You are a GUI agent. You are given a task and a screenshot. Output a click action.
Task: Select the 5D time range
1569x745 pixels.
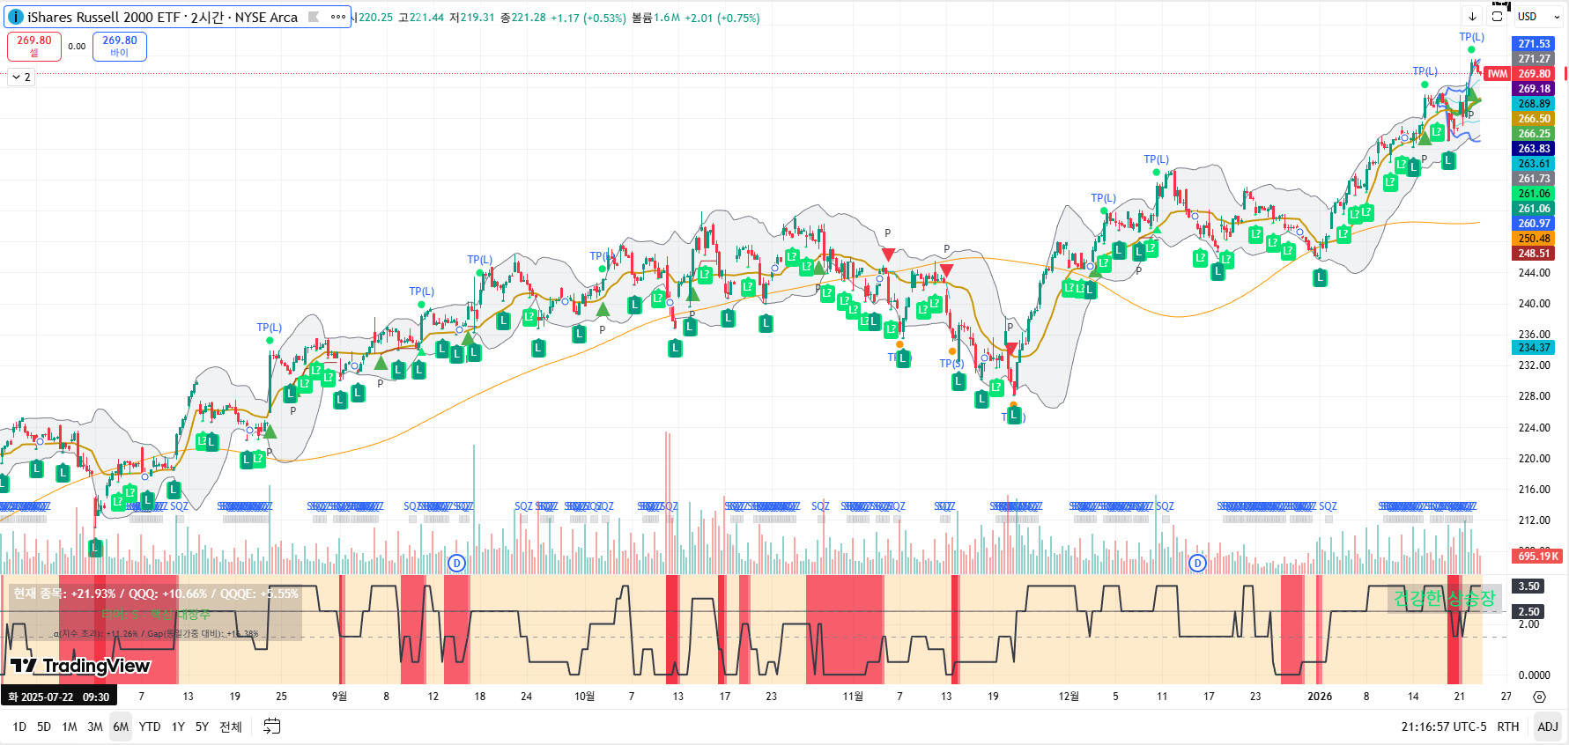pos(44,727)
